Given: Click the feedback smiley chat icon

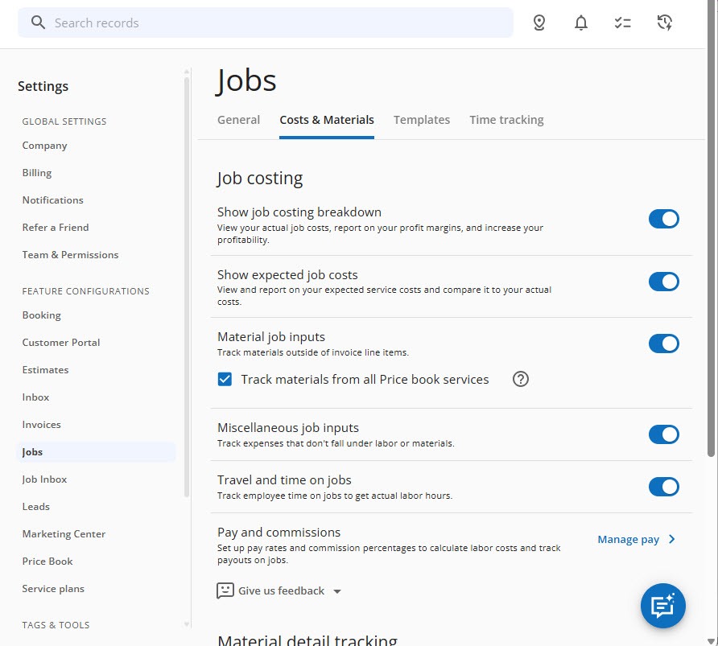Looking at the screenshot, I should (225, 590).
